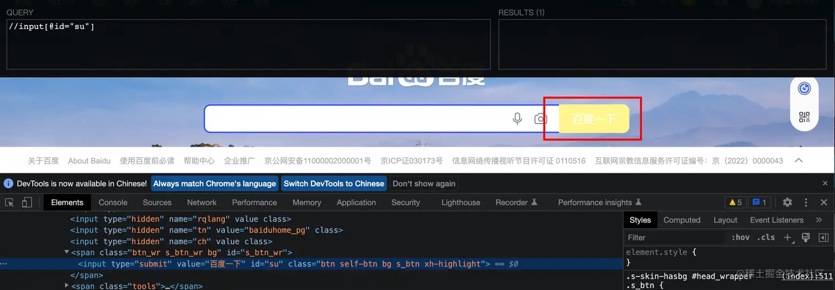The width and height of the screenshot is (835, 290).
Task: Click the camera image search icon
Action: pos(541,119)
